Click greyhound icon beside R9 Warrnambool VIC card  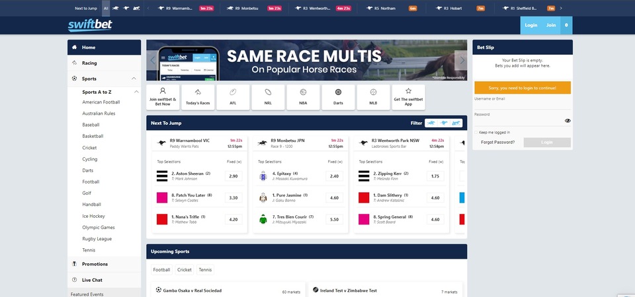click(161, 143)
